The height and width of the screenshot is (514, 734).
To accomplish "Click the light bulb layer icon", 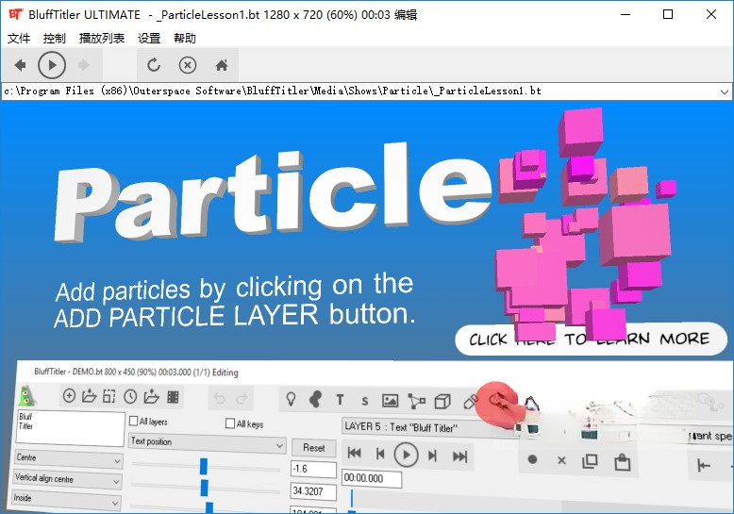I will [x=291, y=399].
